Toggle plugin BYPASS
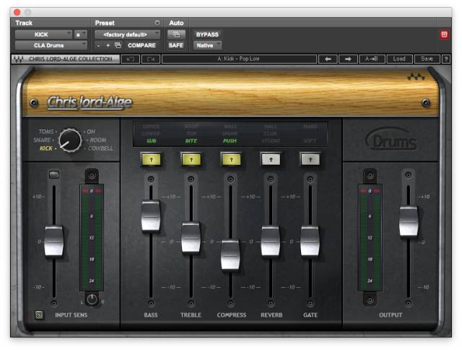This screenshot has height=350, width=462. click(x=207, y=35)
